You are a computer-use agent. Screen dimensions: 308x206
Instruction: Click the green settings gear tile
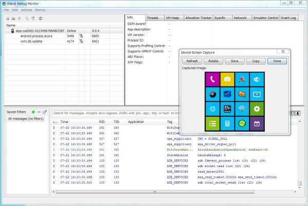pos(256,109)
